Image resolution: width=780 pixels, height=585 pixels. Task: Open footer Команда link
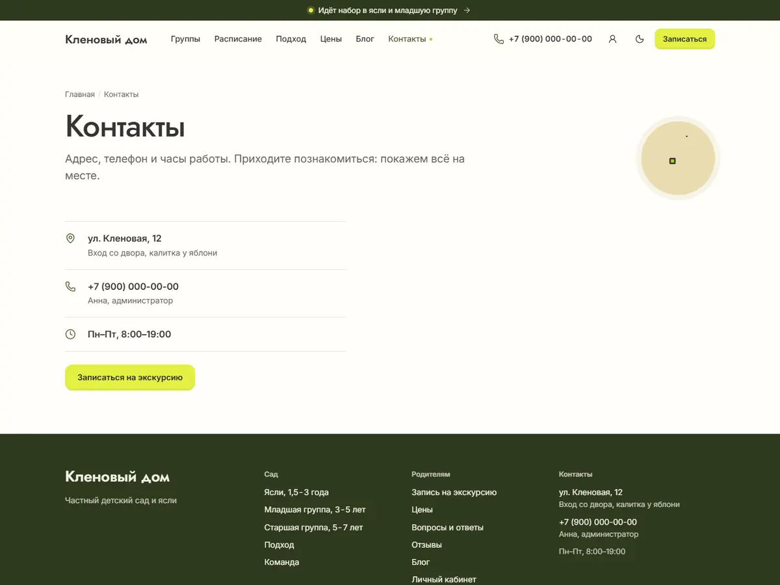pos(281,562)
